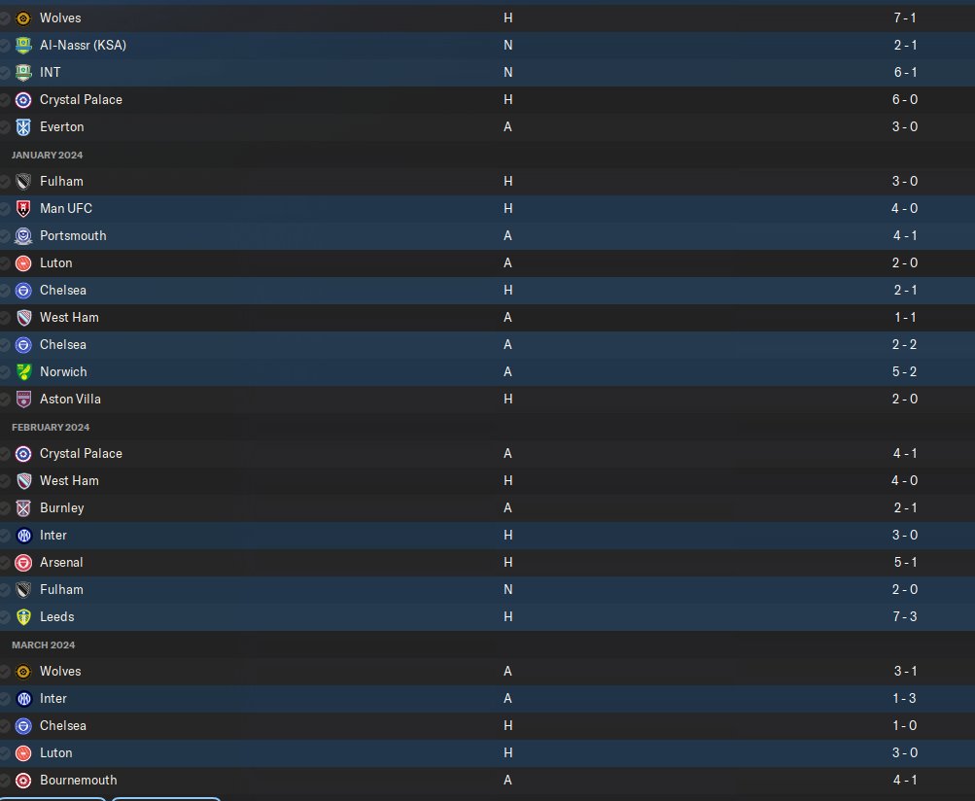The width and height of the screenshot is (975, 801).
Task: Open the Aston Villa team name link
Action: point(70,400)
